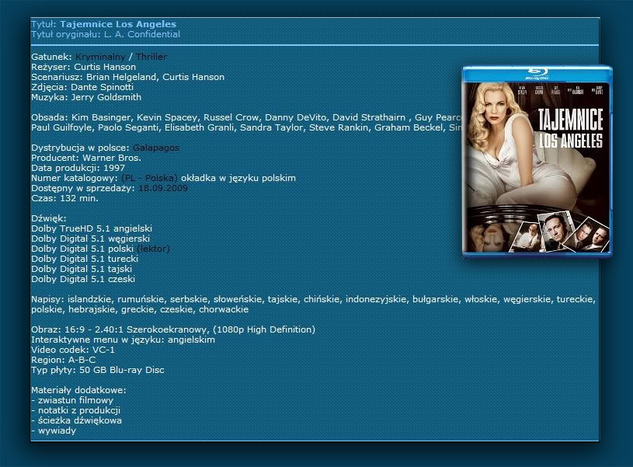Click the Dolby TrueHD 5.1 angielski line
This screenshot has width=633, height=467.
tap(92, 228)
